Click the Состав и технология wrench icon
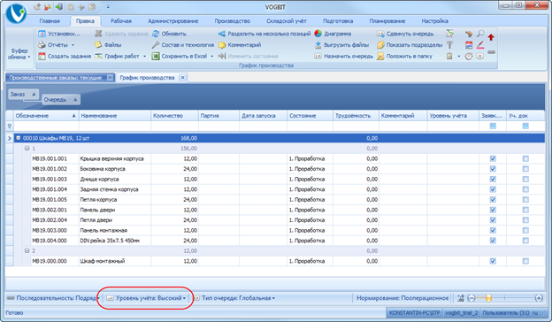The width and height of the screenshot is (552, 322). point(156,45)
